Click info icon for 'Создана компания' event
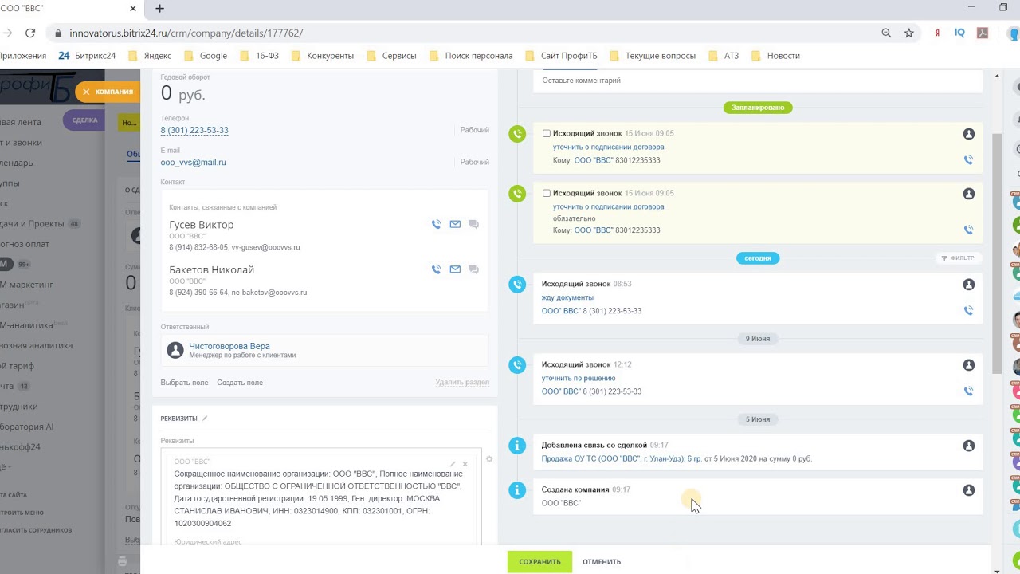 517,490
